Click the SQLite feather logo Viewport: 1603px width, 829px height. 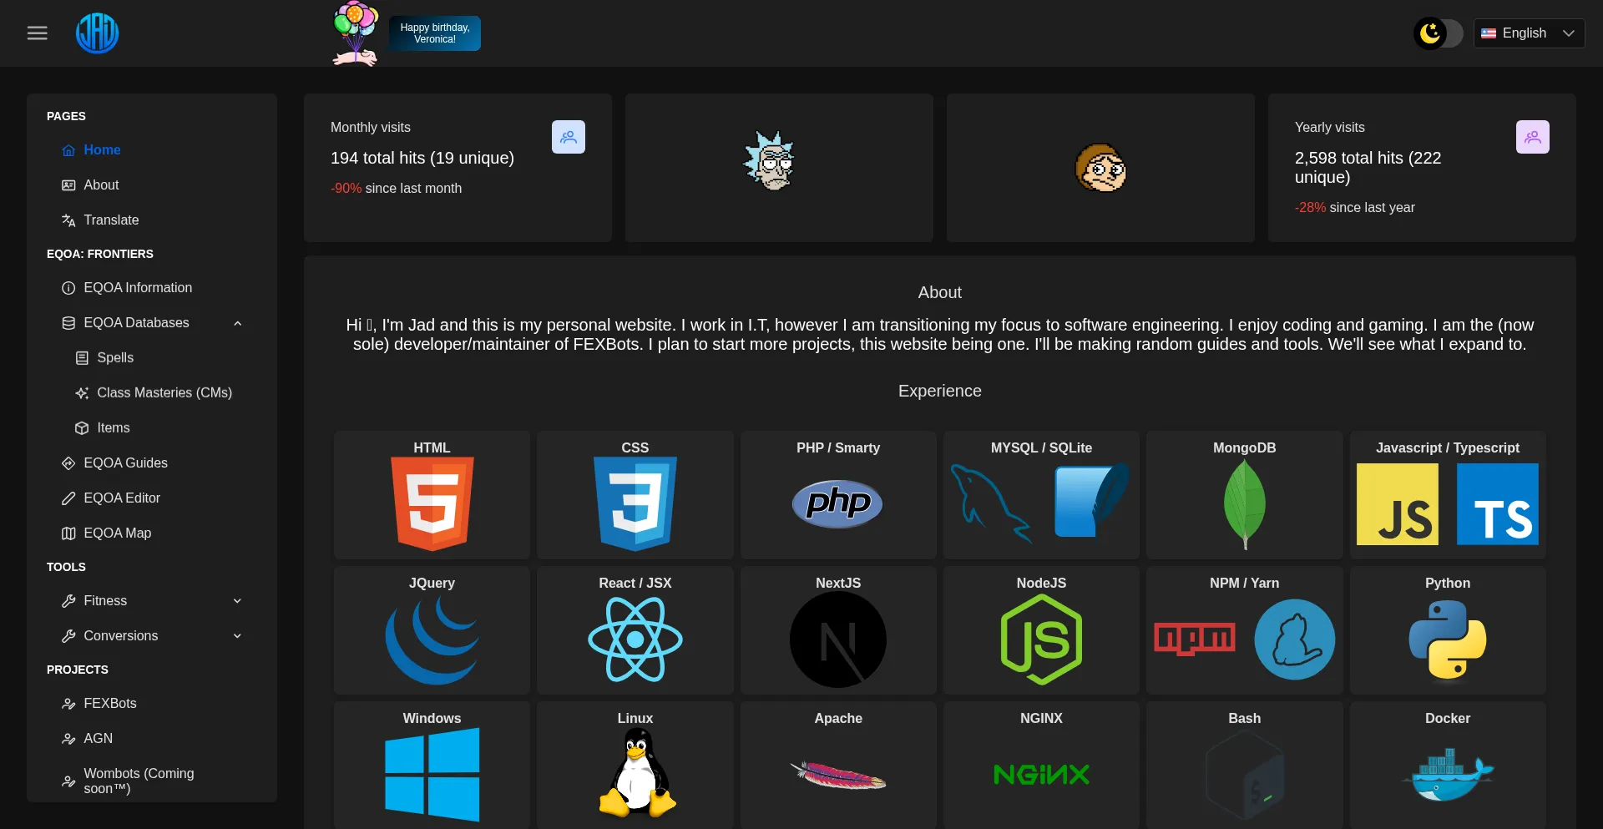[x=1091, y=500]
